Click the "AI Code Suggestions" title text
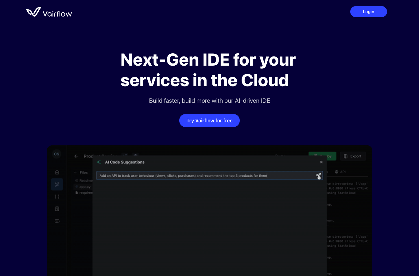This screenshot has width=419, height=276. [x=125, y=162]
